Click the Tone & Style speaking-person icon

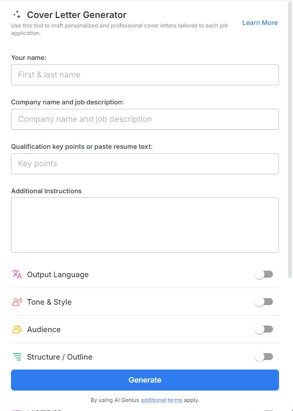pyautogui.click(x=15, y=302)
